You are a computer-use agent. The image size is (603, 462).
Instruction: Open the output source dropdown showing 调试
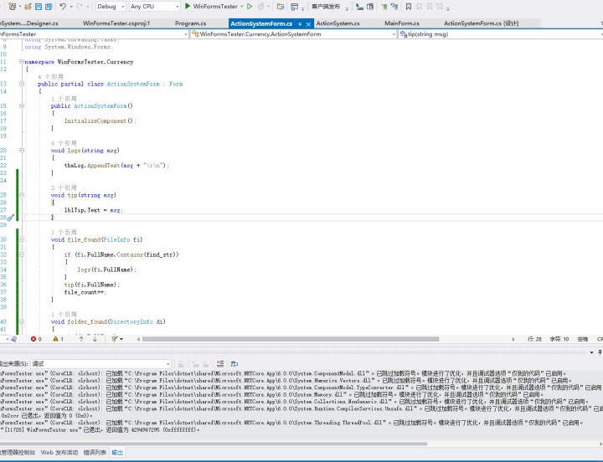coord(100,363)
